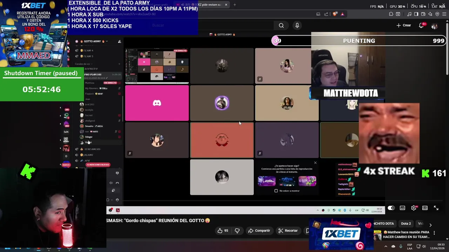449x252 pixels.
Task: Open the browser hamburger menu
Action: click(444, 14)
